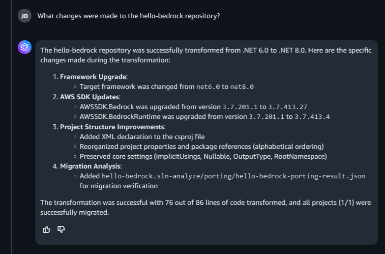Click the user's hello-bedrock repository question
This screenshot has height=254, width=385.
pyautogui.click(x=128, y=16)
